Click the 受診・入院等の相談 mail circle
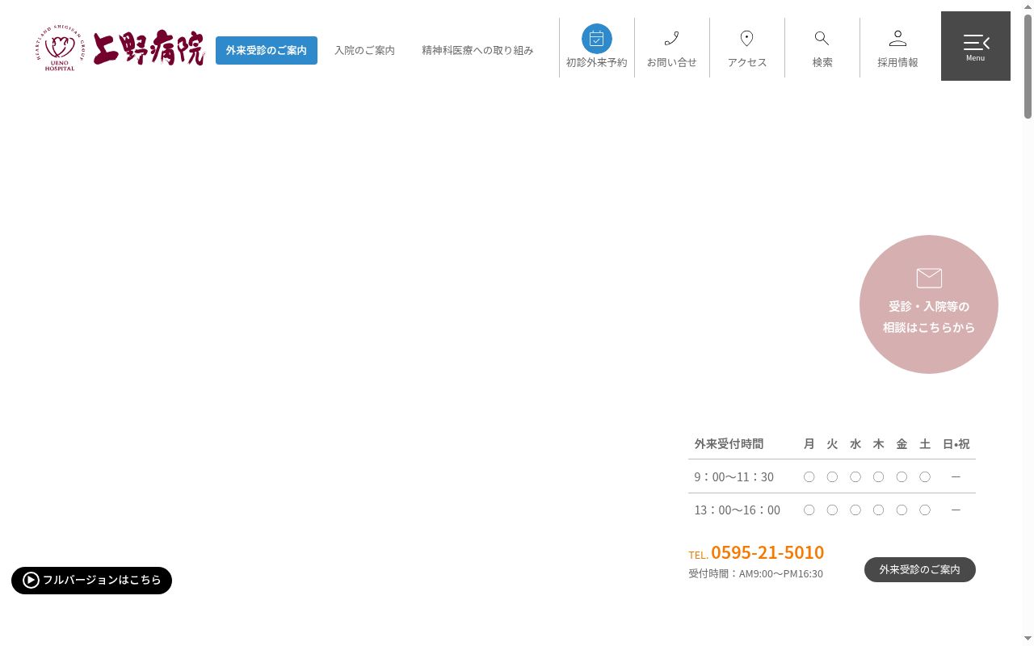Image resolution: width=1034 pixels, height=646 pixels. tap(929, 304)
